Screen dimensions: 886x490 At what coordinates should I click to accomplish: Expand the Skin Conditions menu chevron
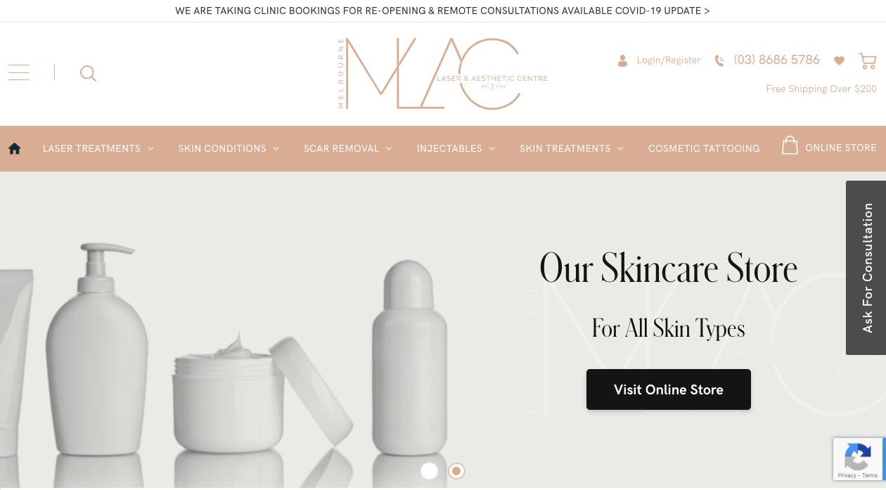276,148
